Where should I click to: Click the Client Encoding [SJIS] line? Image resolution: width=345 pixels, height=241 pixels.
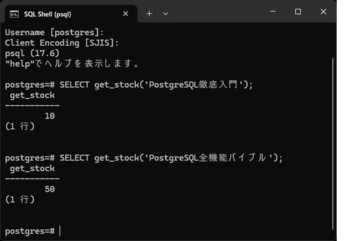62,43
